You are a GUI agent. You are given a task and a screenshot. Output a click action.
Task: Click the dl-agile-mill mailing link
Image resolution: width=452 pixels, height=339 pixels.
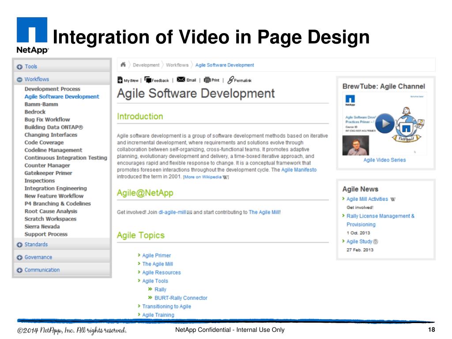[x=173, y=212]
